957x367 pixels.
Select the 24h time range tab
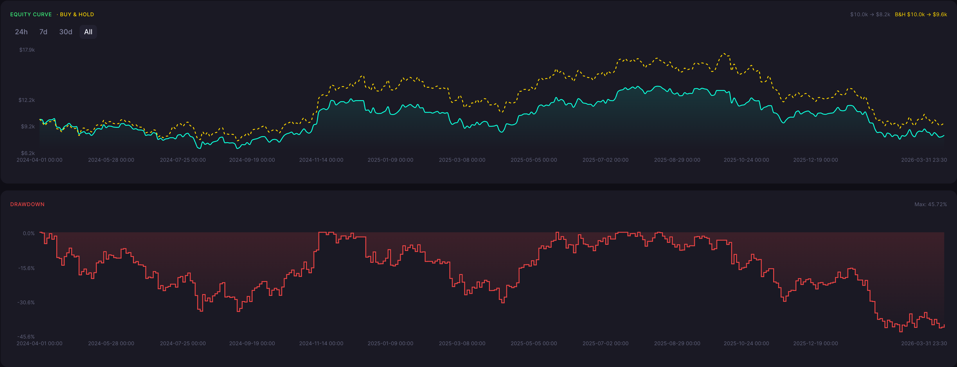coord(21,32)
